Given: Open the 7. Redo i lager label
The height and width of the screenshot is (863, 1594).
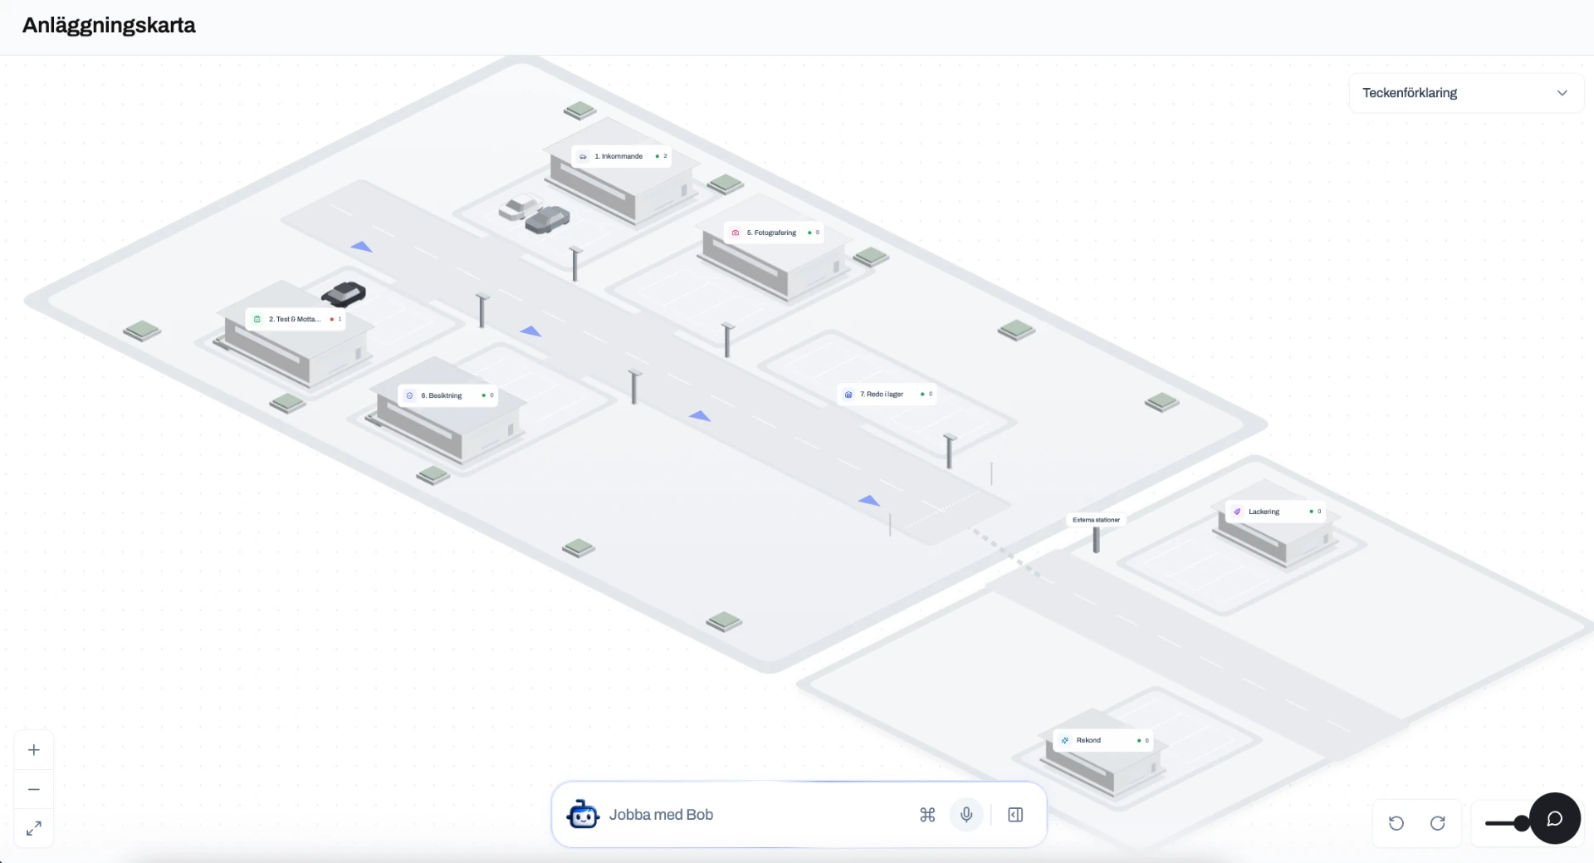Looking at the screenshot, I should (x=887, y=395).
